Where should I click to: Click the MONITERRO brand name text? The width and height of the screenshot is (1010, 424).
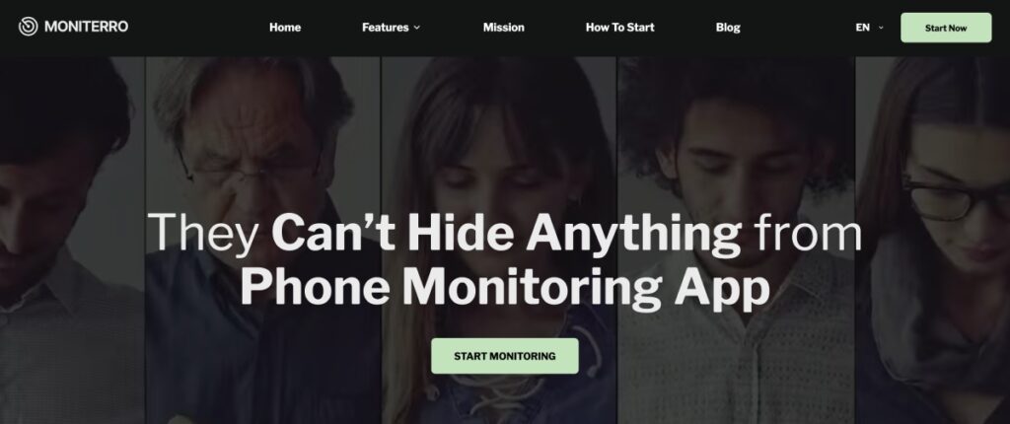point(87,27)
